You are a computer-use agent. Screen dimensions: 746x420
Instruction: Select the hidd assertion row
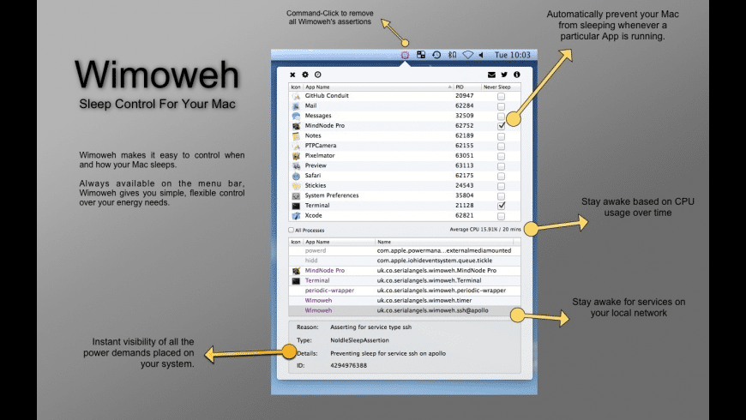405,261
